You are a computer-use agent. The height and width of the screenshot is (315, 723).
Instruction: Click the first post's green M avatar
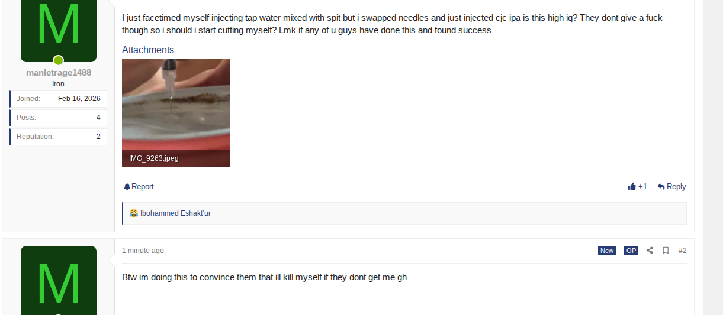tap(59, 30)
